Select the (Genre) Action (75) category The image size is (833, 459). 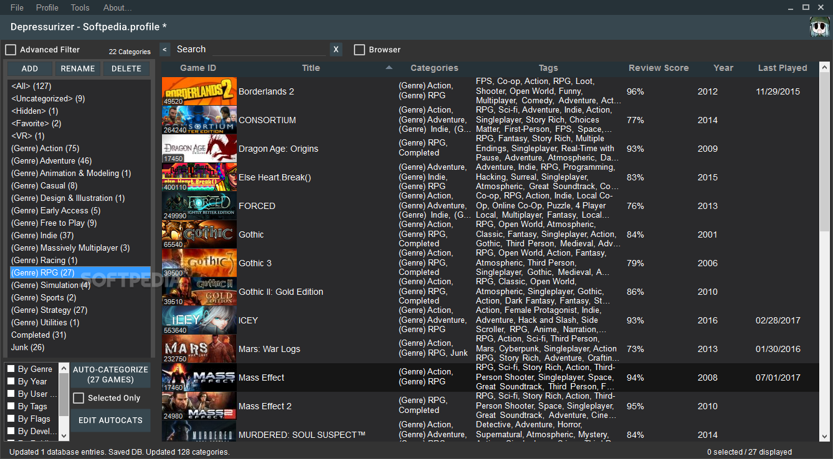point(80,149)
